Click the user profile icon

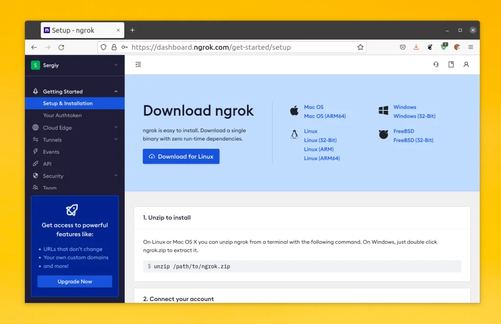click(x=466, y=64)
